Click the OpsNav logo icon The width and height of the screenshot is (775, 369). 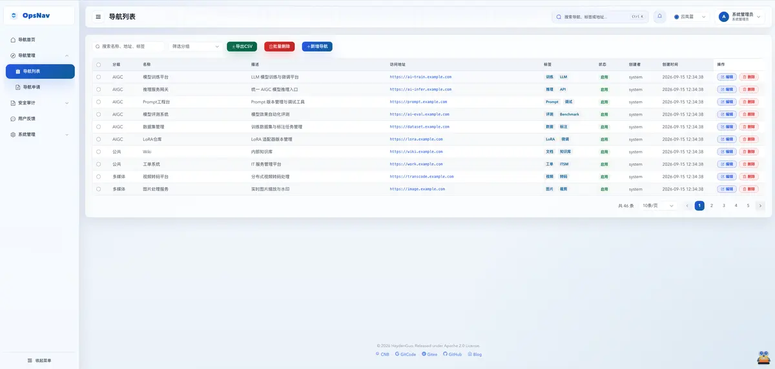[14, 15]
